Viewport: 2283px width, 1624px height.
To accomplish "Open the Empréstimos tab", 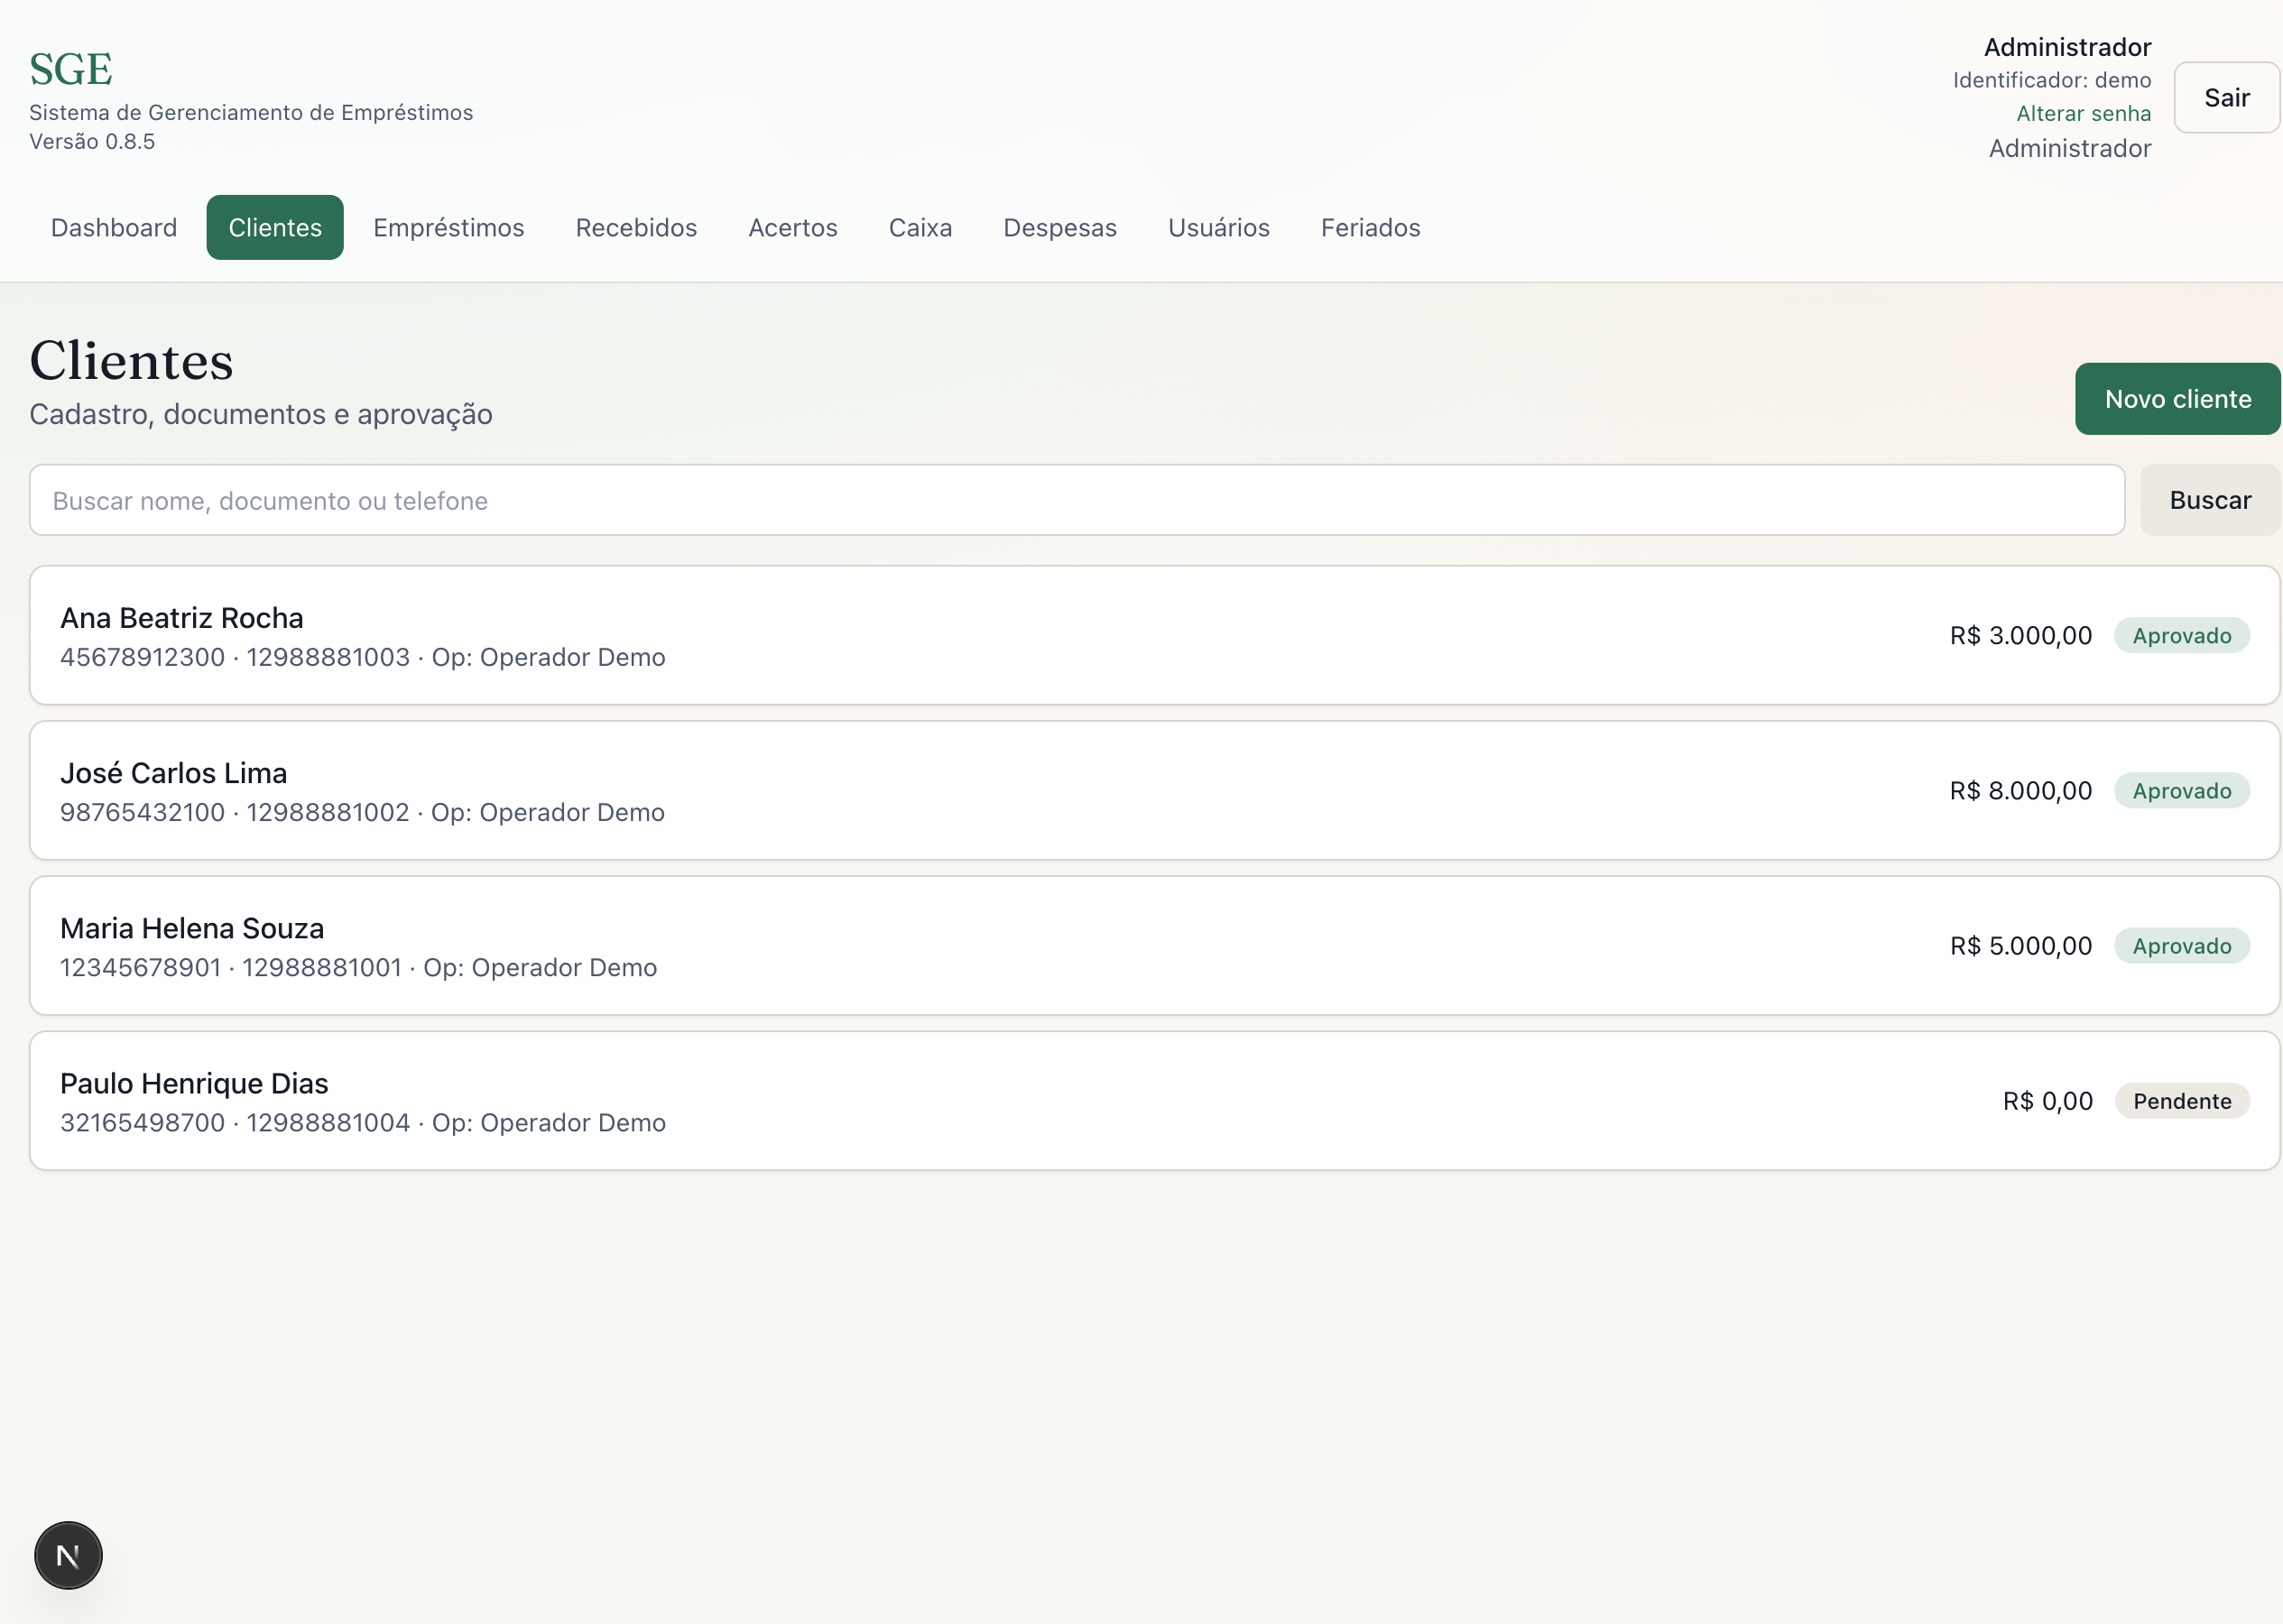I will click(x=449, y=227).
